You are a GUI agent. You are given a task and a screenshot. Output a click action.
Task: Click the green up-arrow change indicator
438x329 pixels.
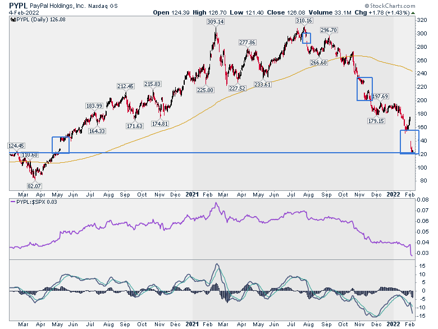[413, 13]
